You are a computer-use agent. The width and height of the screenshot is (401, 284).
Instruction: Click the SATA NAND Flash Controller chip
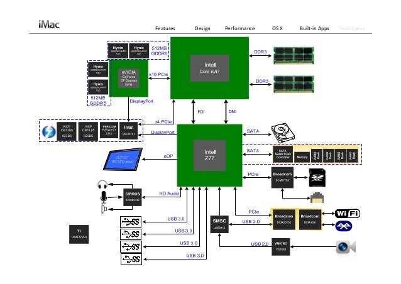(x=283, y=154)
